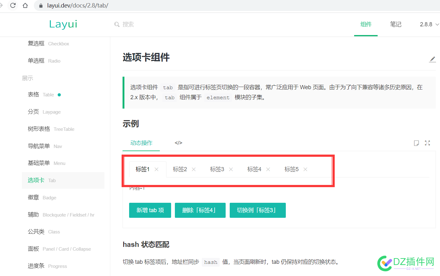Open 进度条 Progress in the sidebar
Image resolution: width=440 pixels, height=276 pixels.
pos(47,266)
